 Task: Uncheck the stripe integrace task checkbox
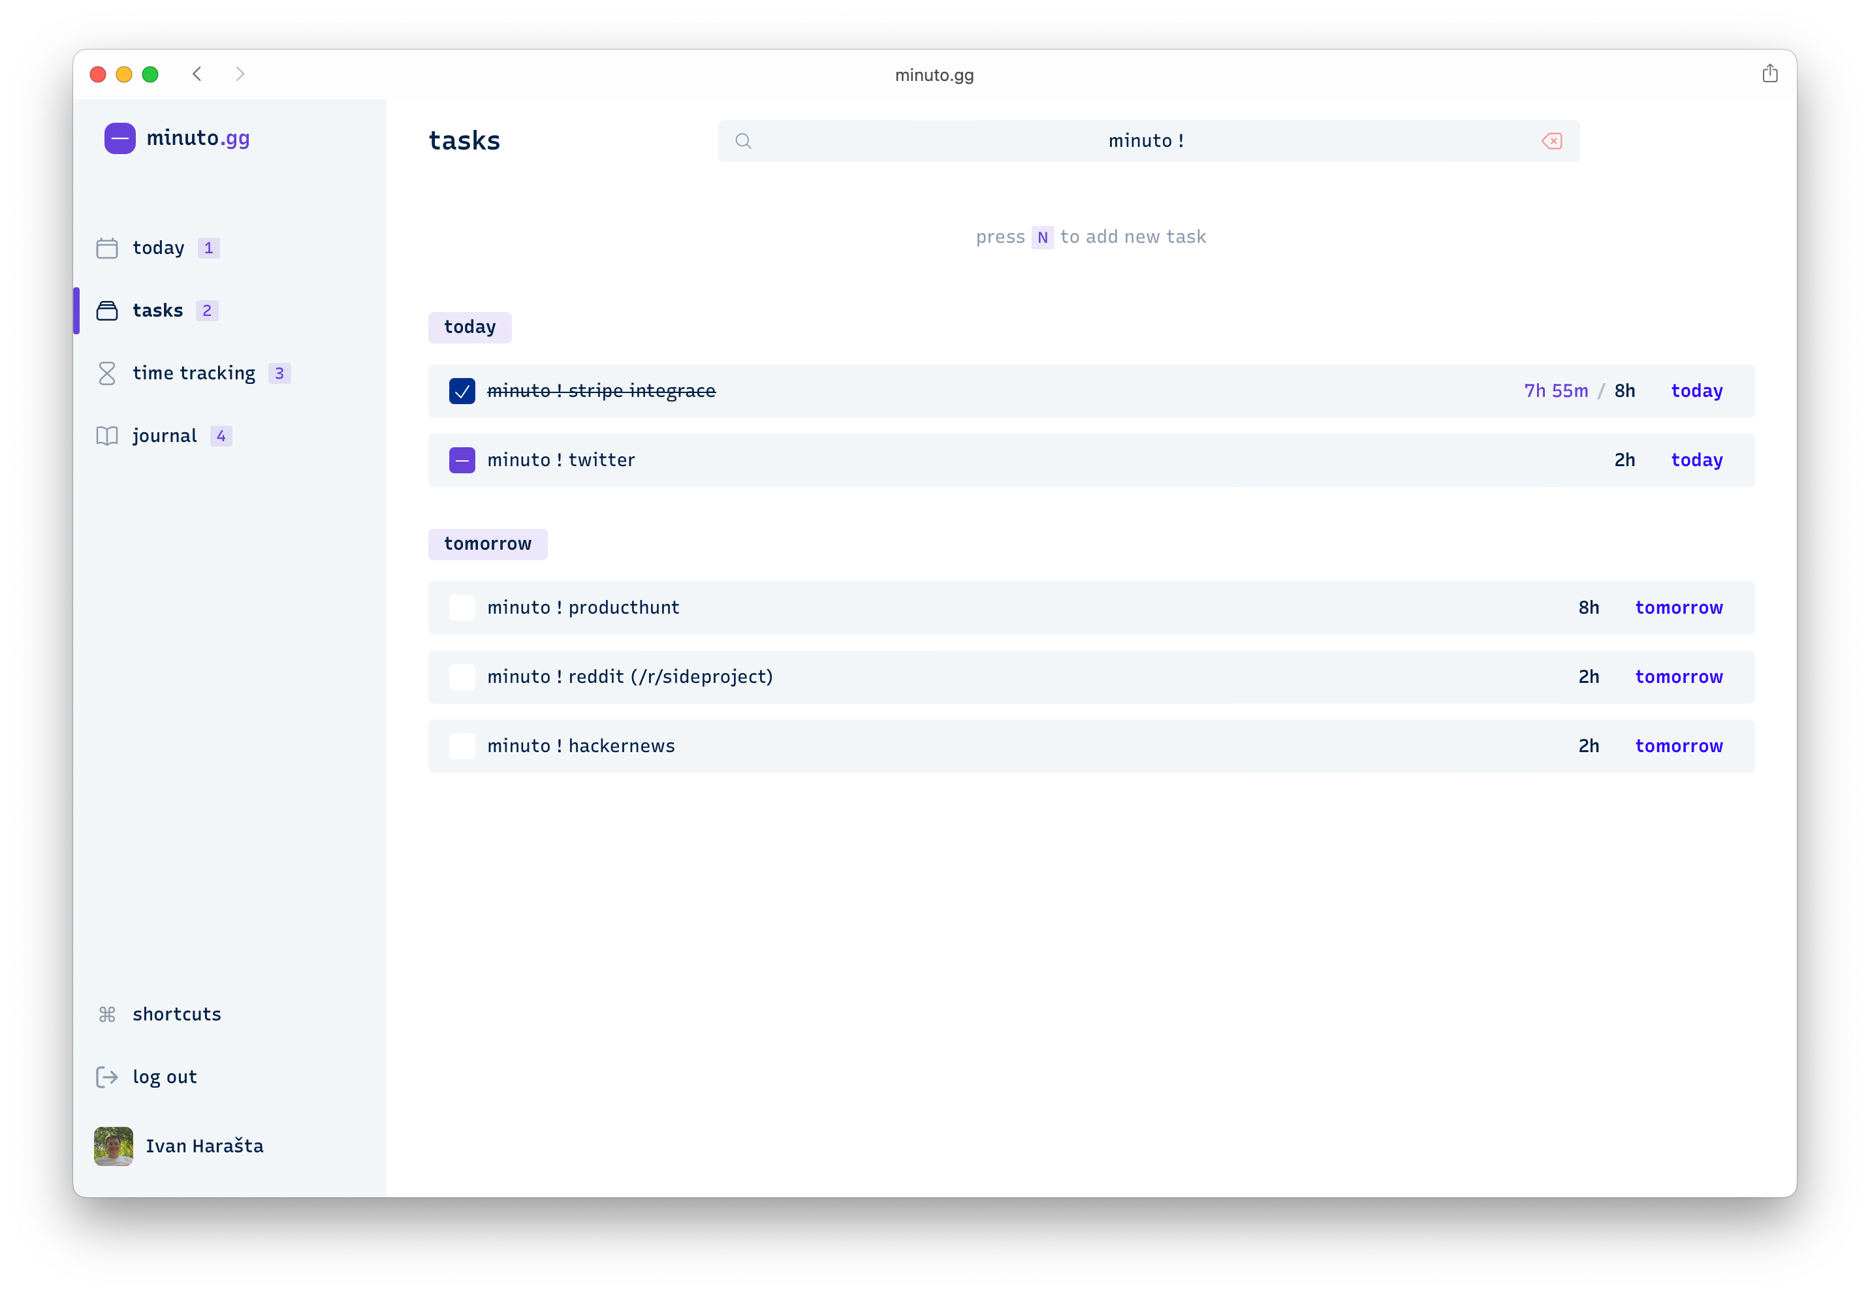(x=462, y=392)
